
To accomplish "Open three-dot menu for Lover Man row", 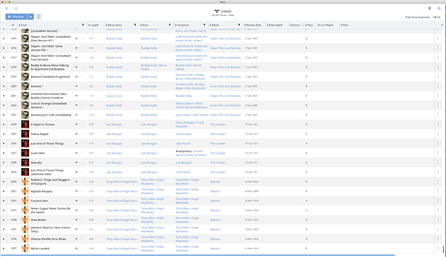I will (x=438, y=153).
